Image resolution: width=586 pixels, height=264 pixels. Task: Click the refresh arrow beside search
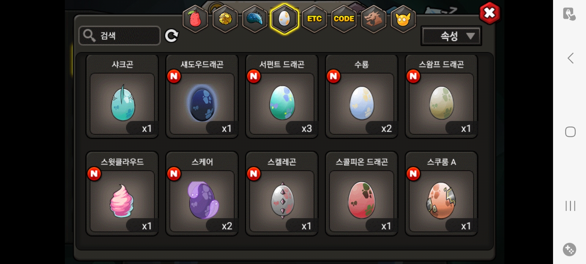171,36
